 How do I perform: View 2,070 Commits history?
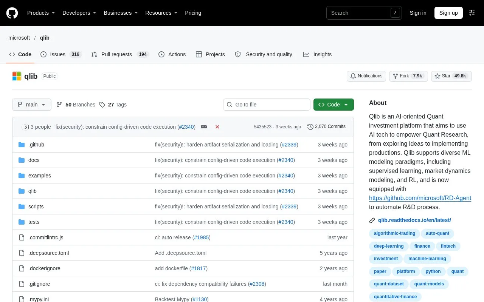click(x=326, y=127)
